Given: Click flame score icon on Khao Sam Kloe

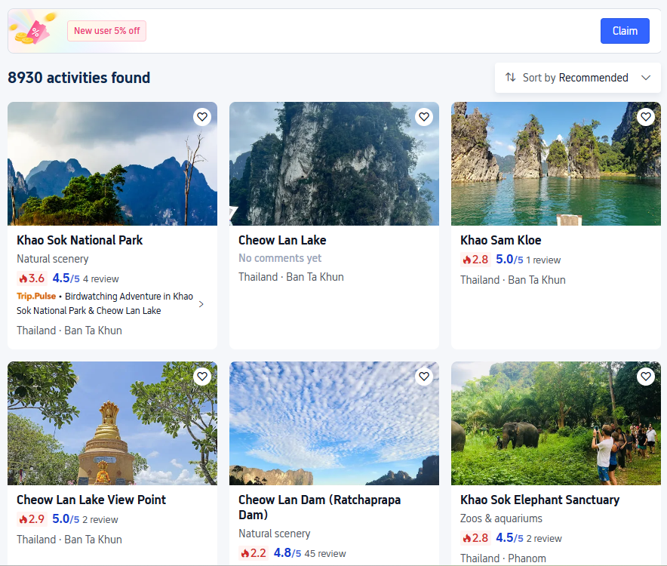Looking at the screenshot, I should click(475, 260).
